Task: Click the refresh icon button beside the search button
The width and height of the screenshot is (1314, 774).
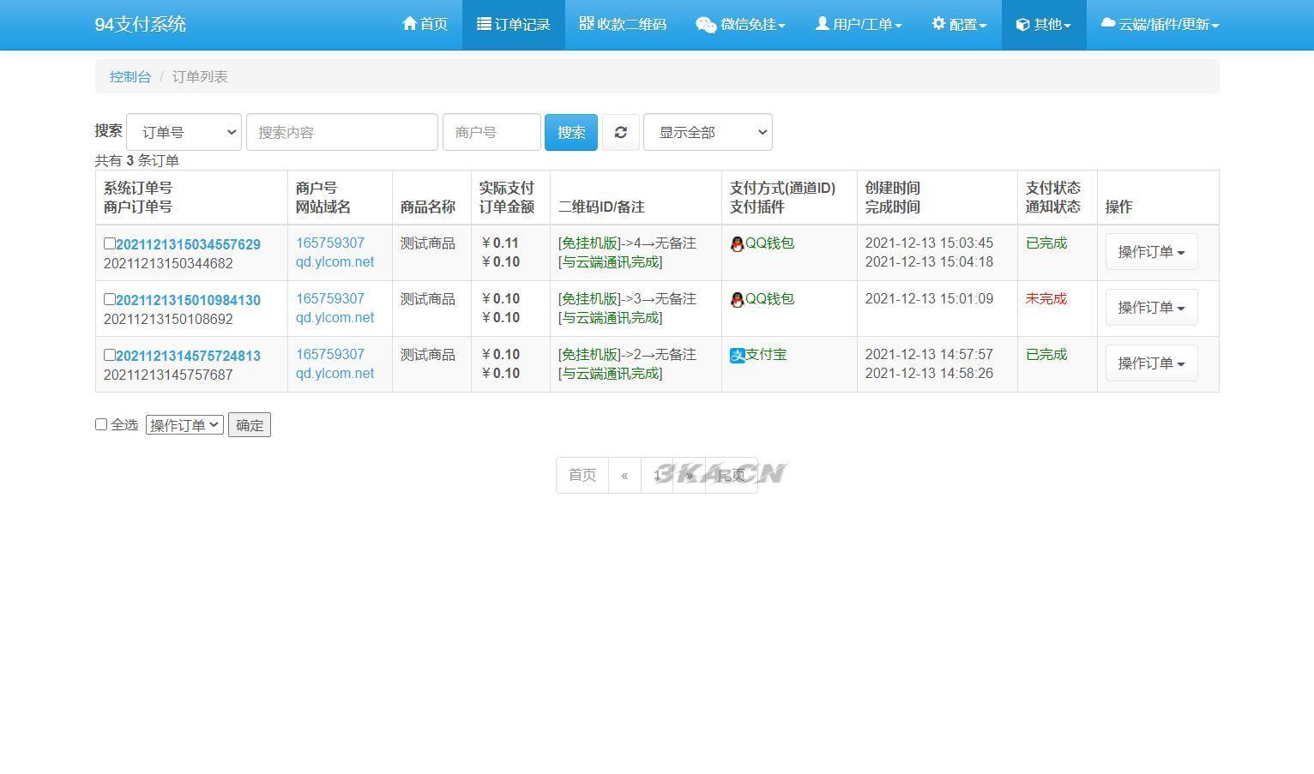Action: pyautogui.click(x=621, y=132)
